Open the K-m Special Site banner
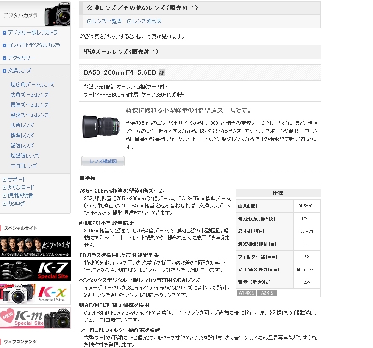The height and width of the screenshot is (348, 373). pyautogui.click(x=35, y=318)
